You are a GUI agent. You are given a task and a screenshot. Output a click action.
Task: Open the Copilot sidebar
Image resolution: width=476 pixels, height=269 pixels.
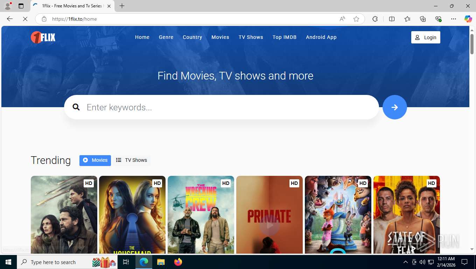468,19
